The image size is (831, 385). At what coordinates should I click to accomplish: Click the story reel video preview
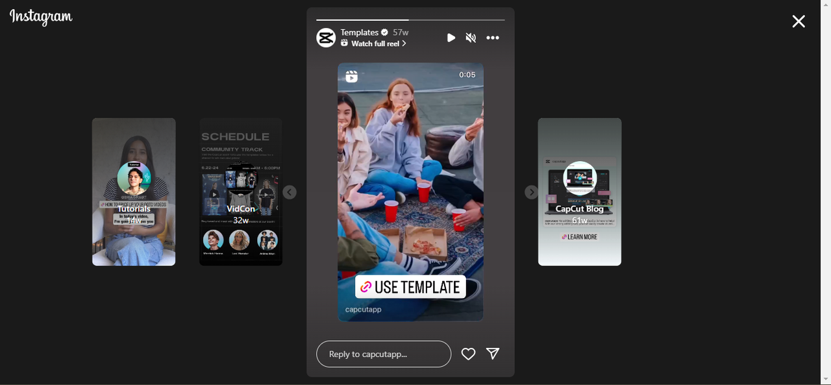coord(410,192)
